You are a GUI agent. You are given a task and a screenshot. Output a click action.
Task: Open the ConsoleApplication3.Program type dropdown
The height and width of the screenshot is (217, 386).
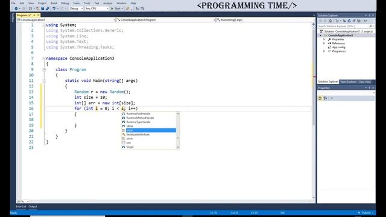click(214, 20)
